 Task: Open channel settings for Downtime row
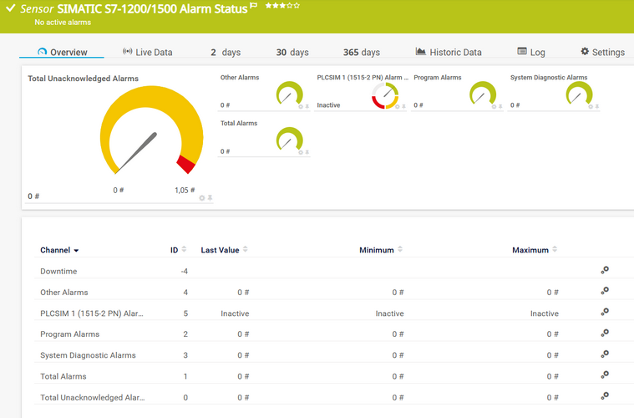605,270
